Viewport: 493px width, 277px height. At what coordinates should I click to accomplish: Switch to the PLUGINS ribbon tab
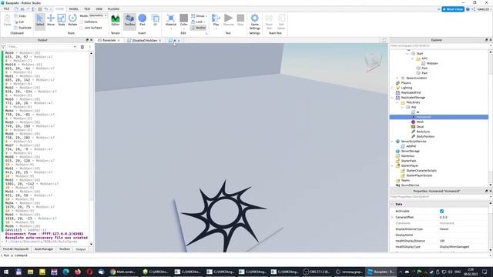pos(113,9)
